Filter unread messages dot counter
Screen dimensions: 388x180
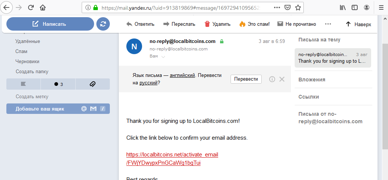pyautogui.click(x=58, y=84)
